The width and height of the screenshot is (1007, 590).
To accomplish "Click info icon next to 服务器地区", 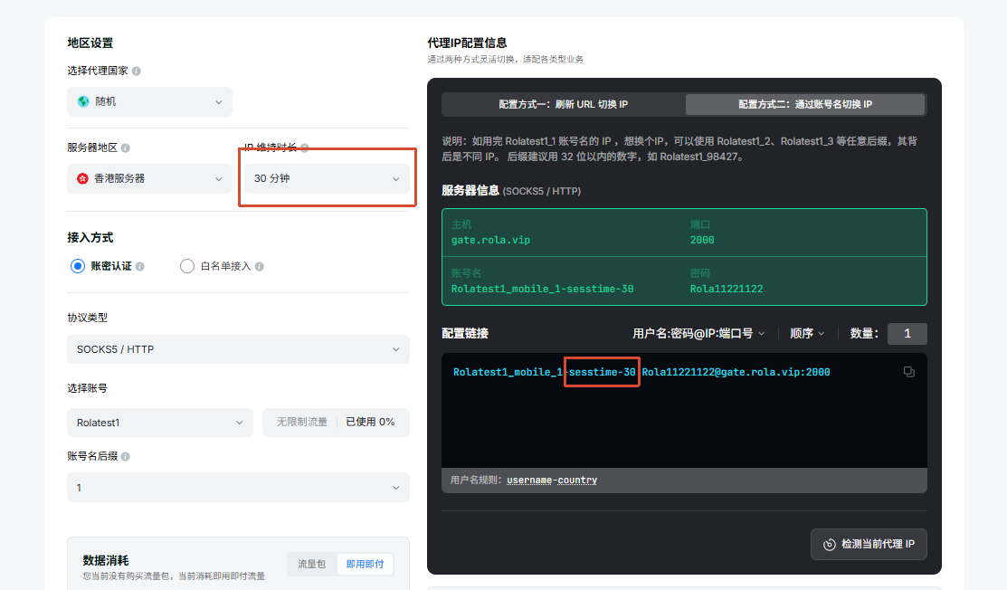I will click(125, 148).
